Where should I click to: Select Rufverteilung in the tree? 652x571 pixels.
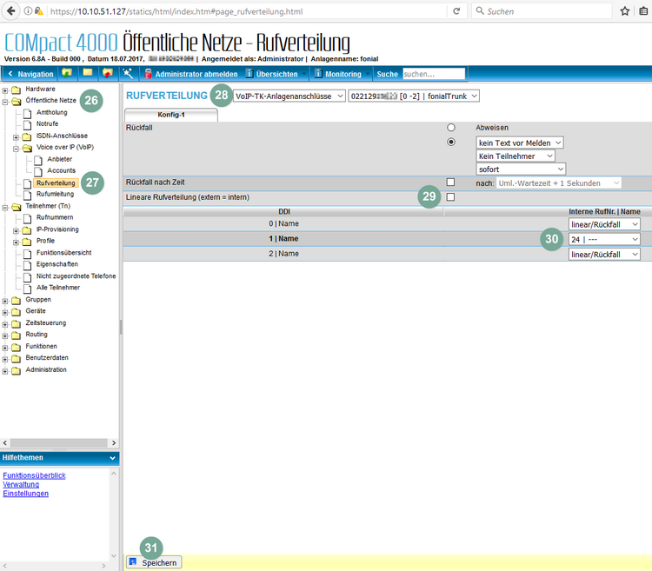56,183
